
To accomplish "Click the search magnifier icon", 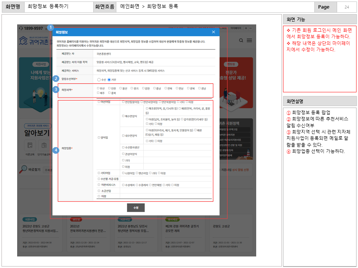I will (241, 40).
